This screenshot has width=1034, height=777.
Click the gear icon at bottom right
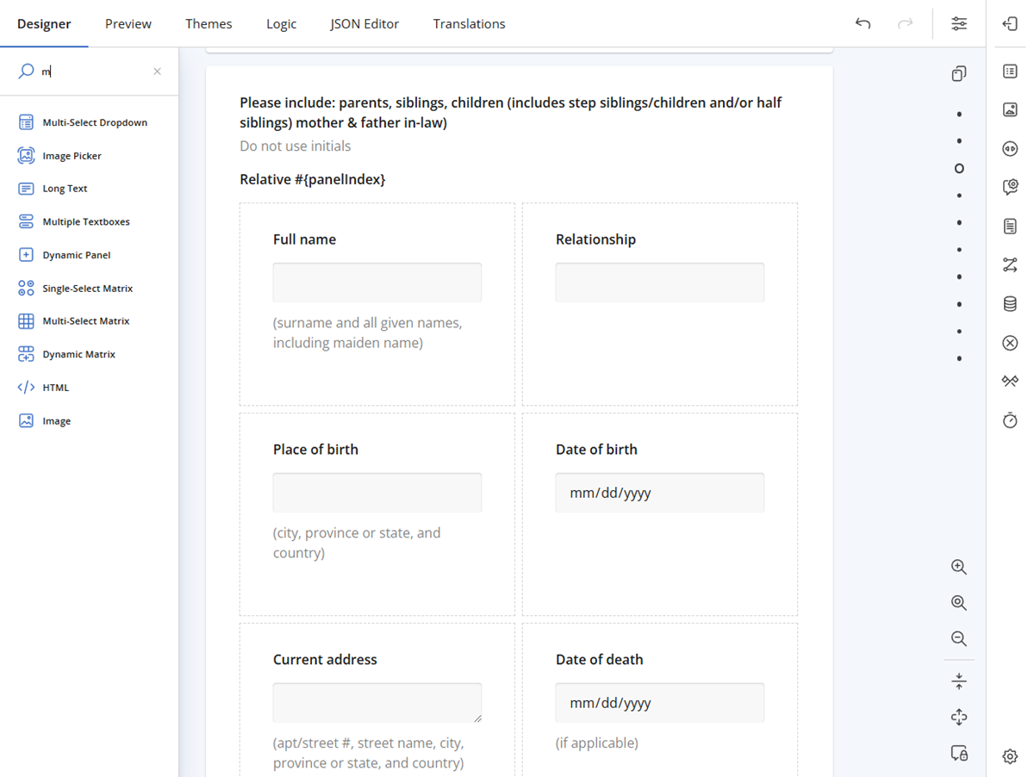click(x=1010, y=756)
